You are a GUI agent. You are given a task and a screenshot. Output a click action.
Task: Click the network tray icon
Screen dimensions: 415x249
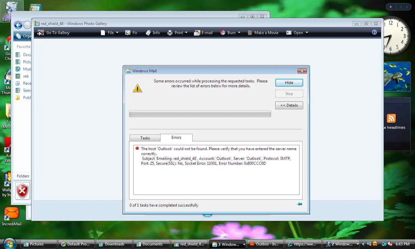tap(384, 244)
